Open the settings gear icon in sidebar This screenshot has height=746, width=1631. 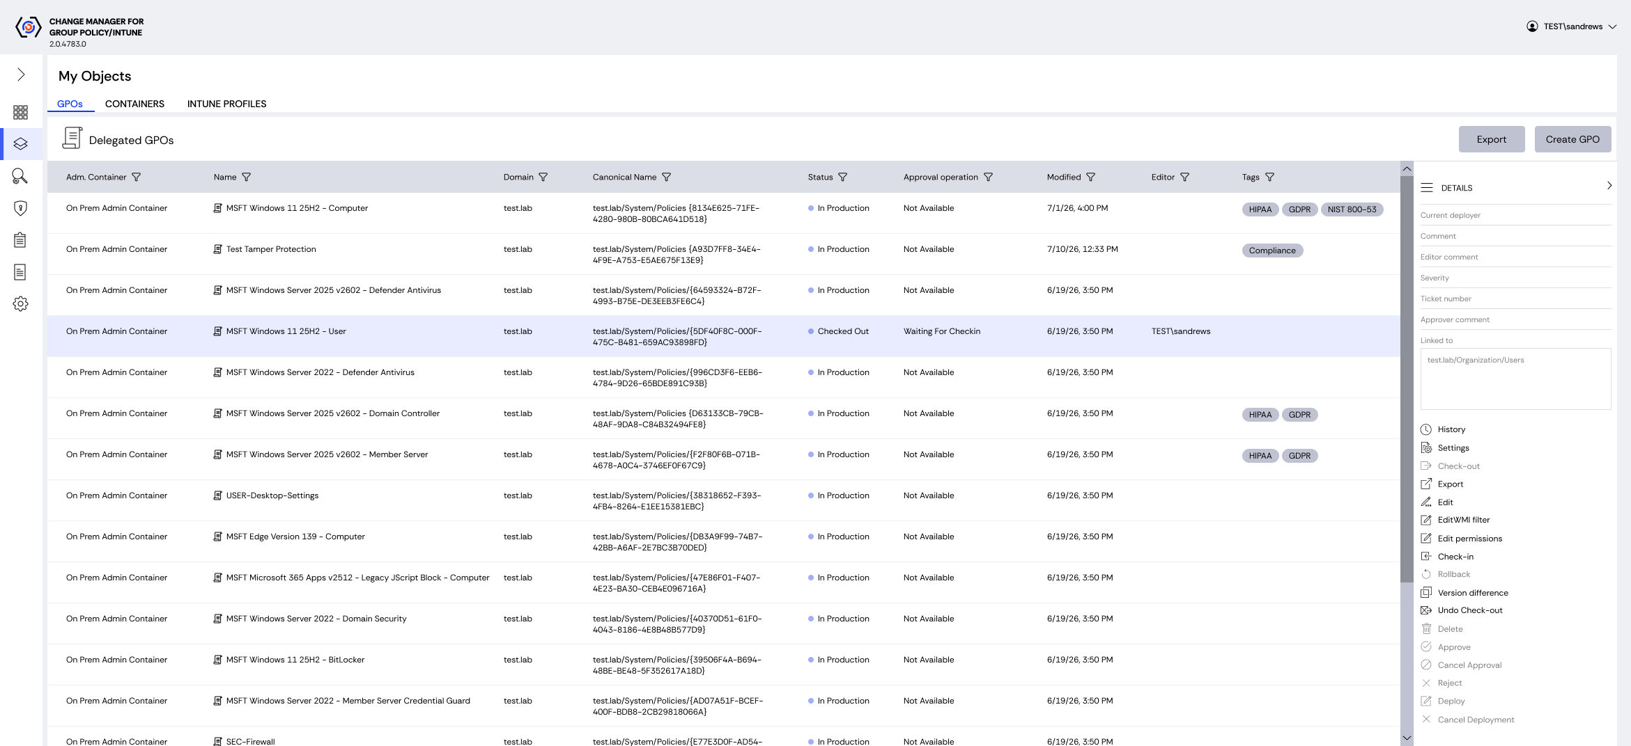[x=20, y=303]
